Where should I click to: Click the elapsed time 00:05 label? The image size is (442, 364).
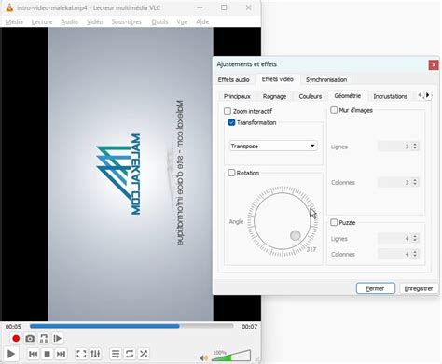[13, 327]
